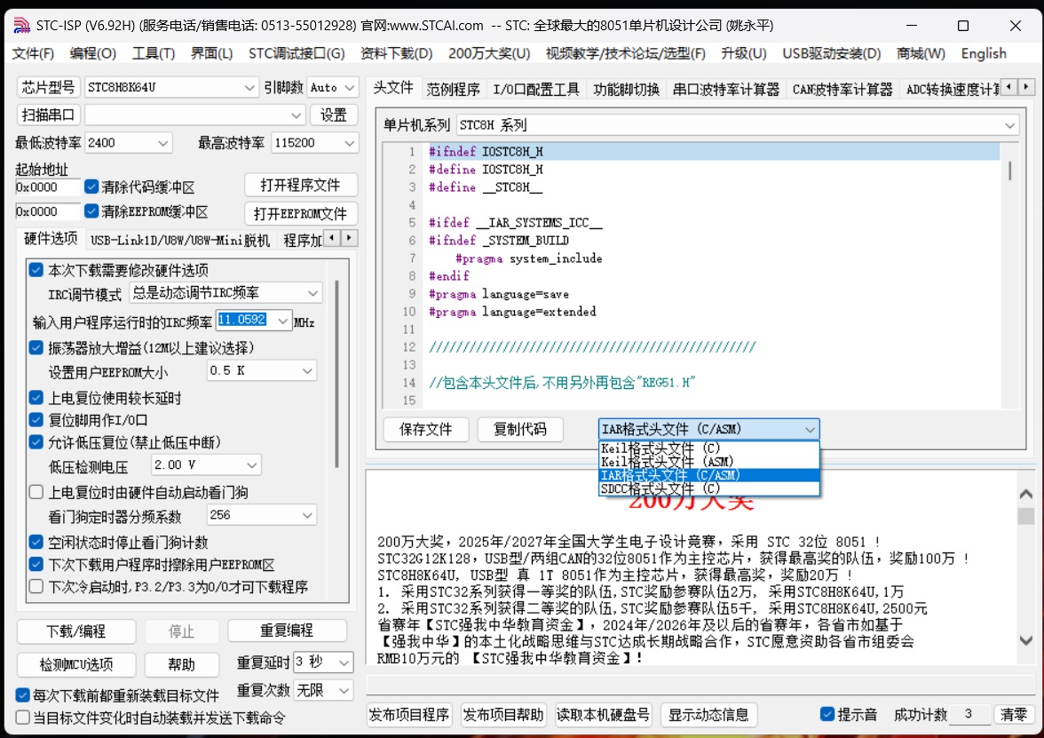Open 工具(T) menu
Screen dimensions: 1044x738
coord(153,53)
